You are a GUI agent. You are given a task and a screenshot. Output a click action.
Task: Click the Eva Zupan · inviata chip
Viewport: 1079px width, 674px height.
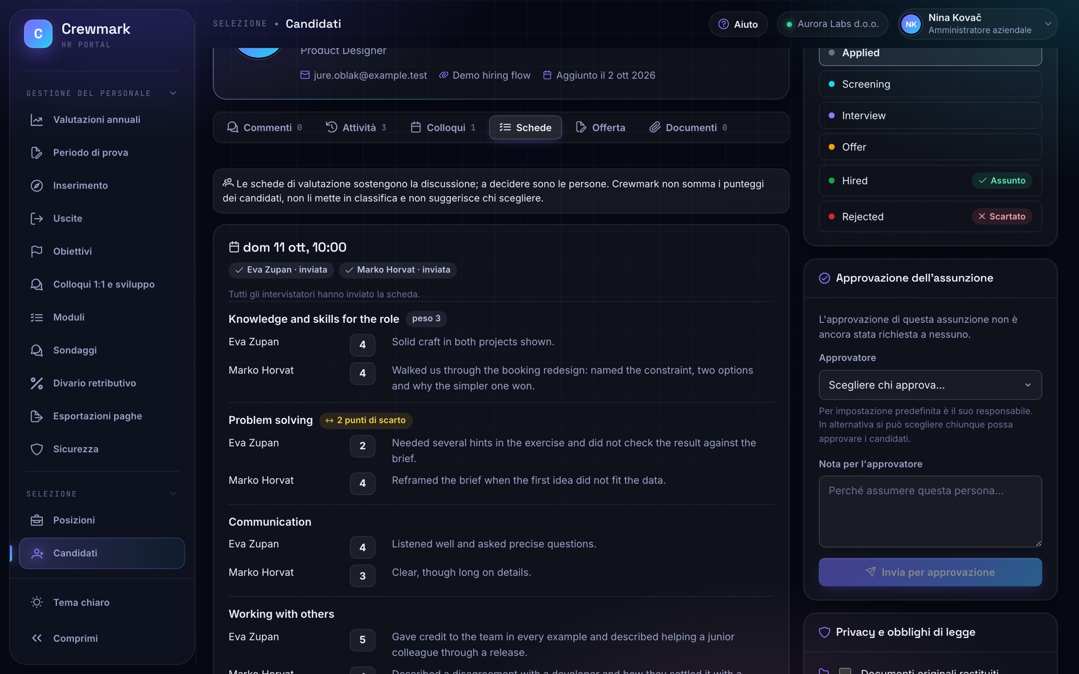[281, 270]
